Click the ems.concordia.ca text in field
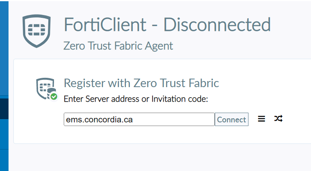 coord(99,120)
